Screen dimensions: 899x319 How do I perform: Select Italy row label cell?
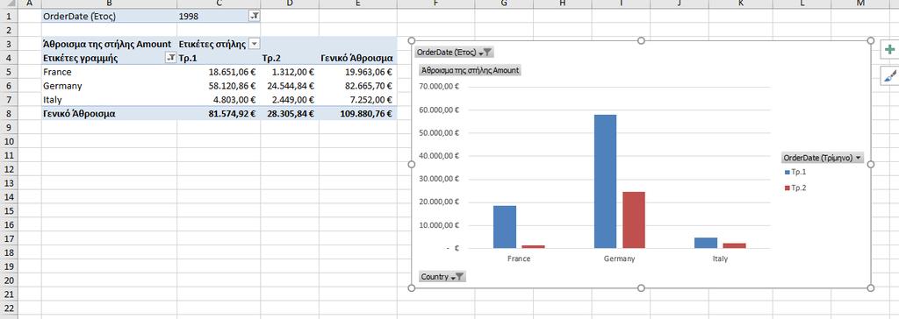(109, 100)
